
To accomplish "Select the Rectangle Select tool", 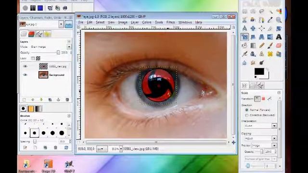I will pos(244,11).
